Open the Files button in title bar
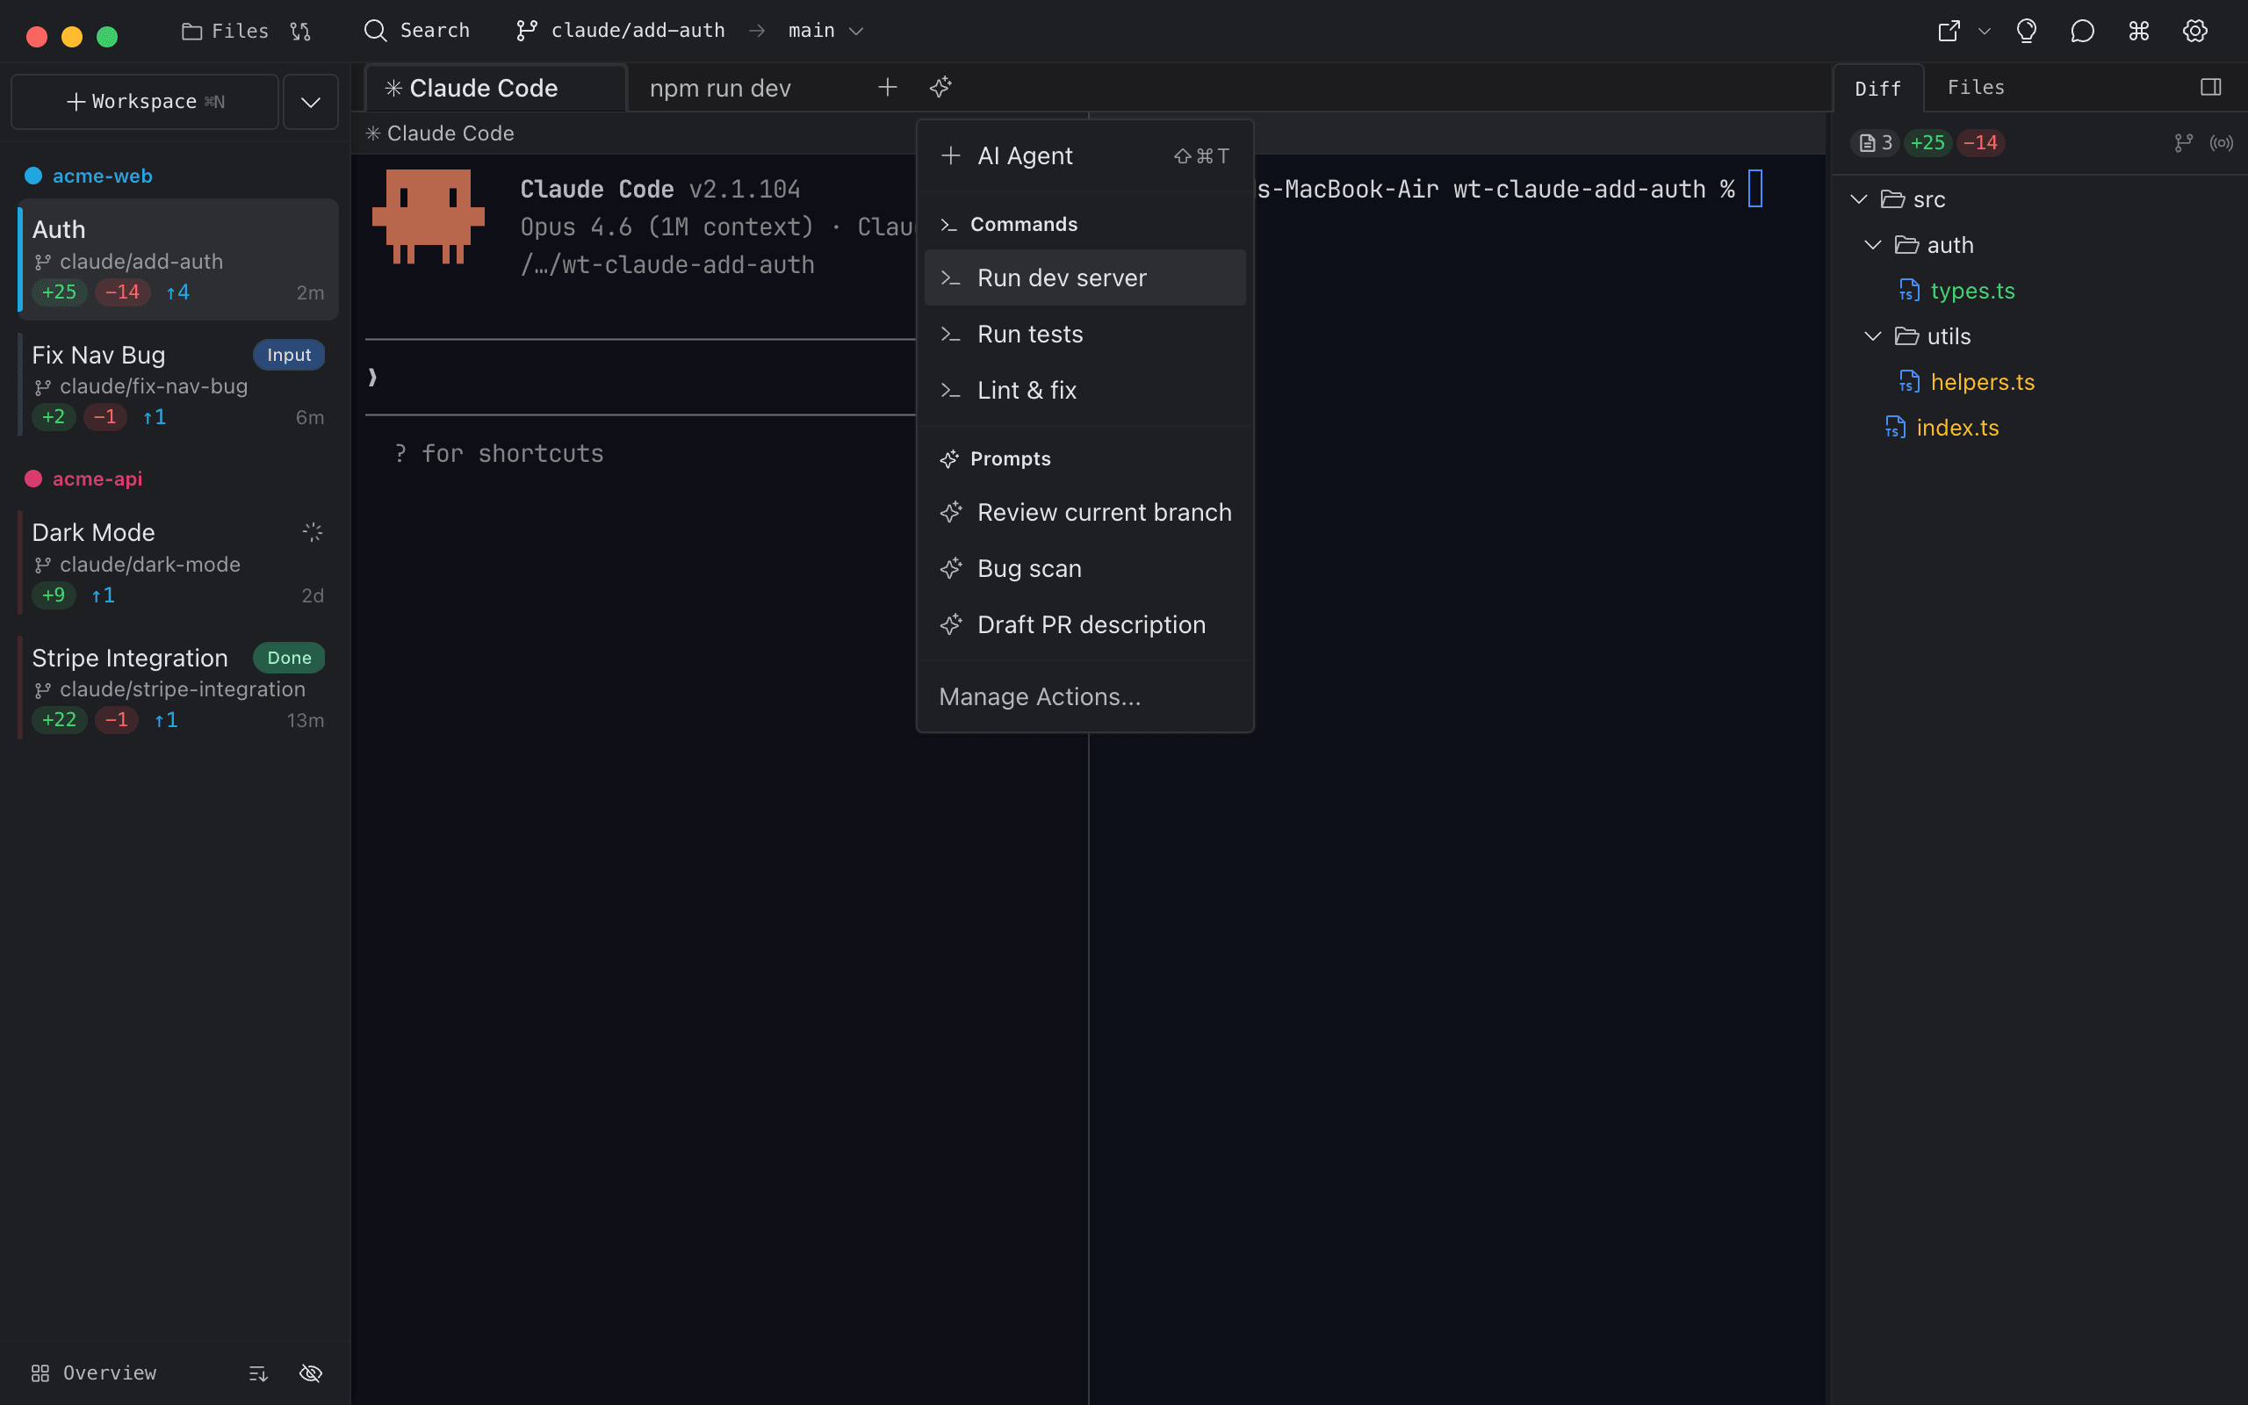2248x1405 pixels. [x=225, y=31]
